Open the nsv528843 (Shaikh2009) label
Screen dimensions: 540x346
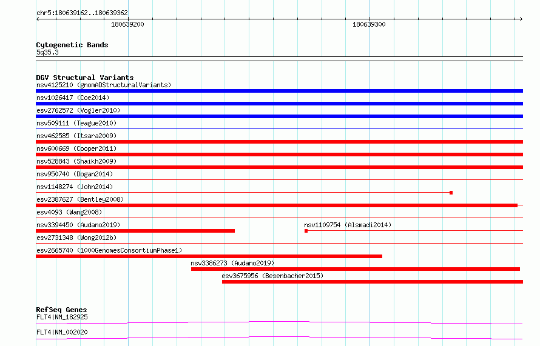[76, 161]
